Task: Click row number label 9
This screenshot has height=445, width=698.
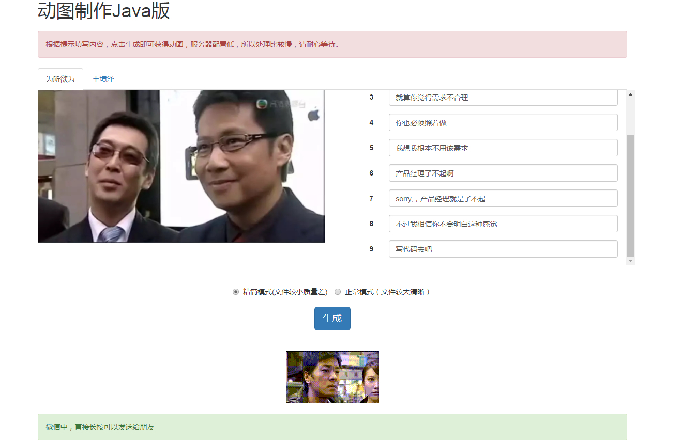Action: [371, 249]
